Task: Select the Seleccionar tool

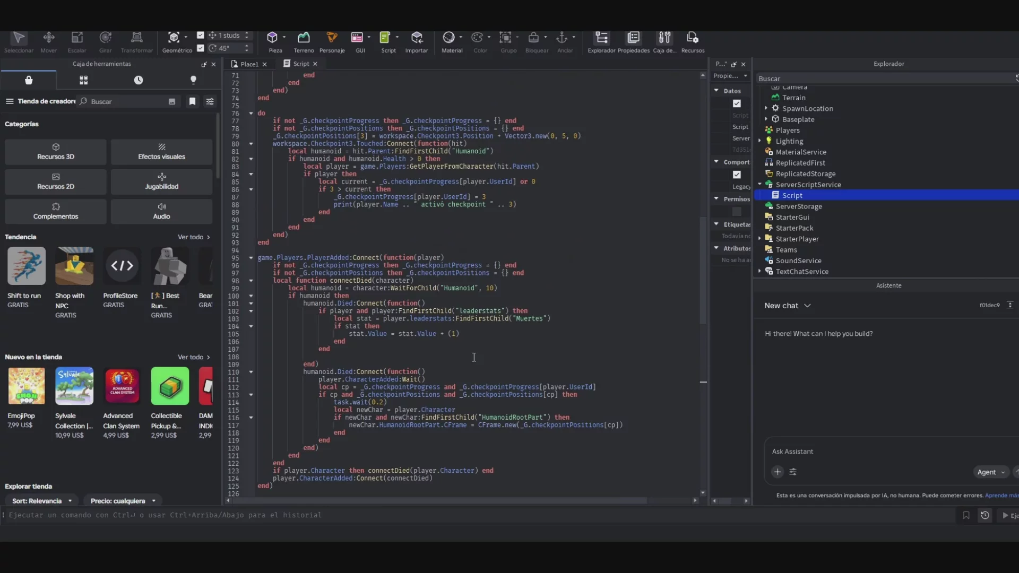Action: pyautogui.click(x=19, y=38)
